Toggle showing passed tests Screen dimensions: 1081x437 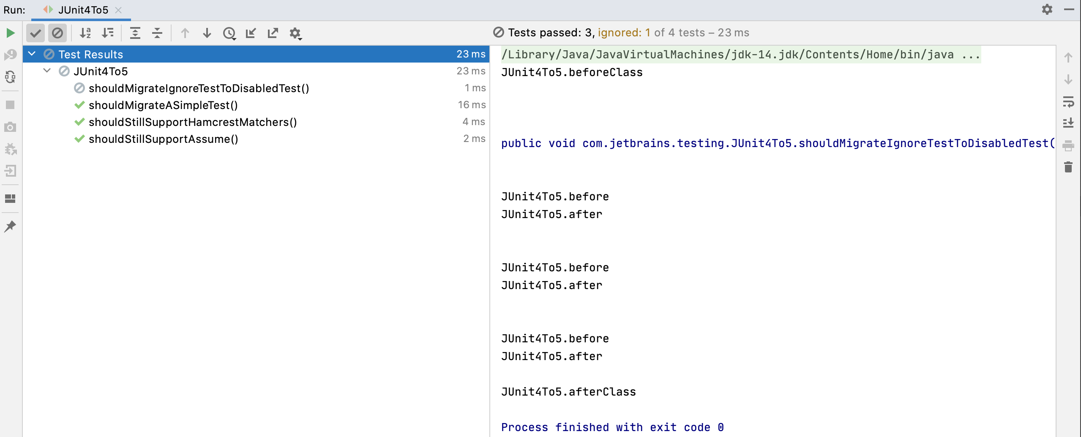tap(36, 33)
